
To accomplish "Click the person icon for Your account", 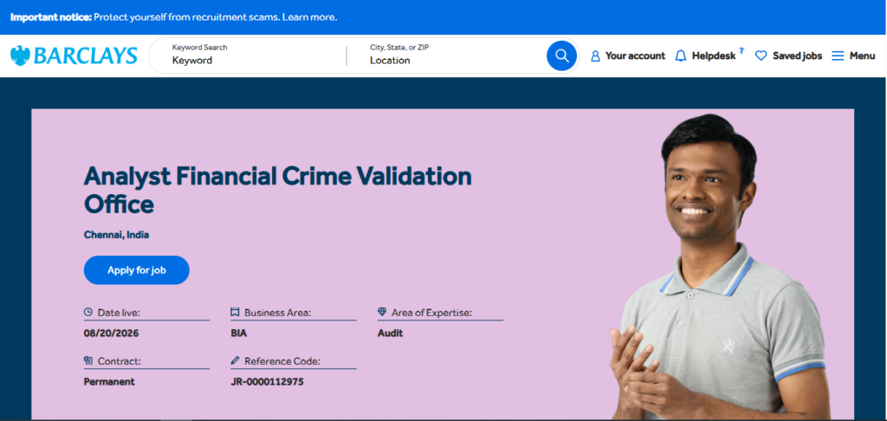I will coord(595,56).
